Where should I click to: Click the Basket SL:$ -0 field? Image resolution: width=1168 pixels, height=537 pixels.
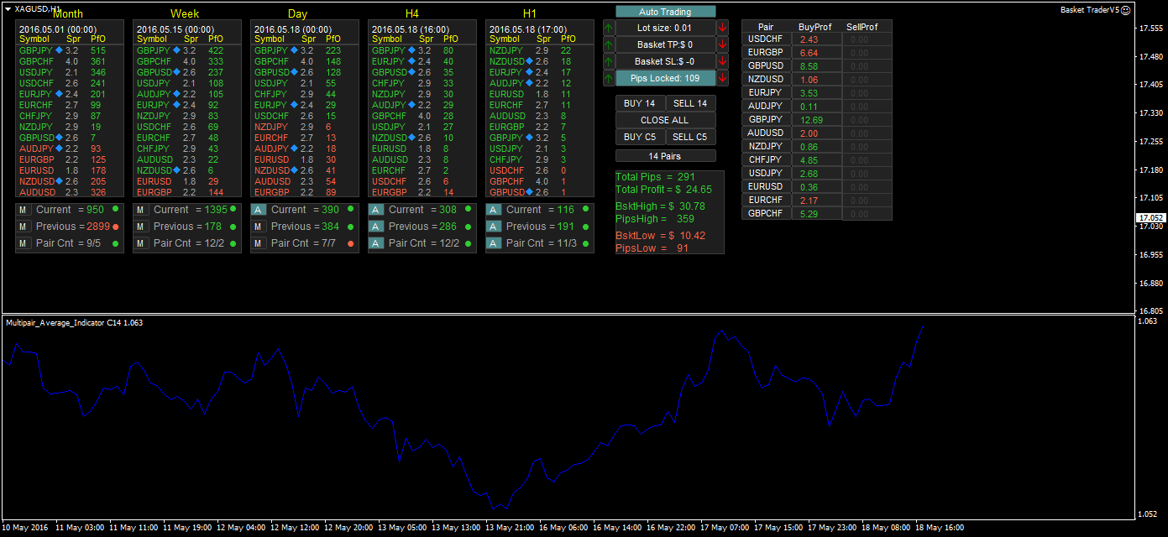666,61
